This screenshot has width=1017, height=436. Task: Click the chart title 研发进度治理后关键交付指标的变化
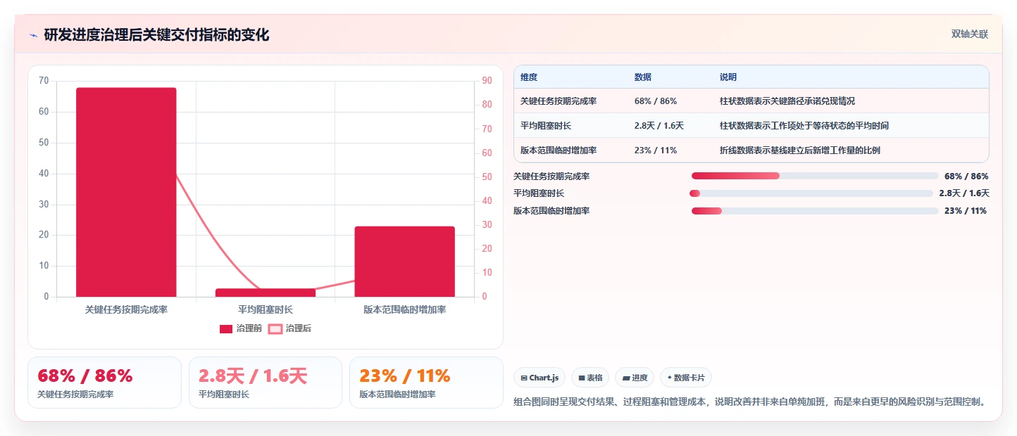click(156, 35)
